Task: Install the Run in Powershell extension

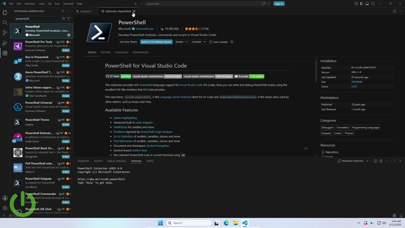Action: point(65,66)
